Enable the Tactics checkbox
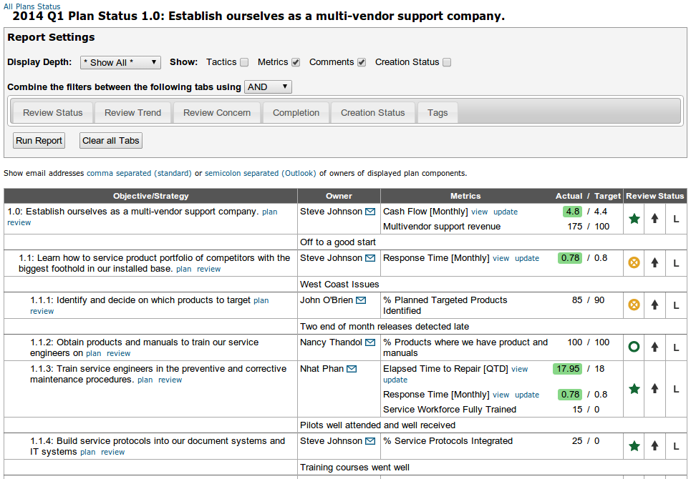Image resolution: width=691 pixels, height=479 pixels. click(x=244, y=62)
